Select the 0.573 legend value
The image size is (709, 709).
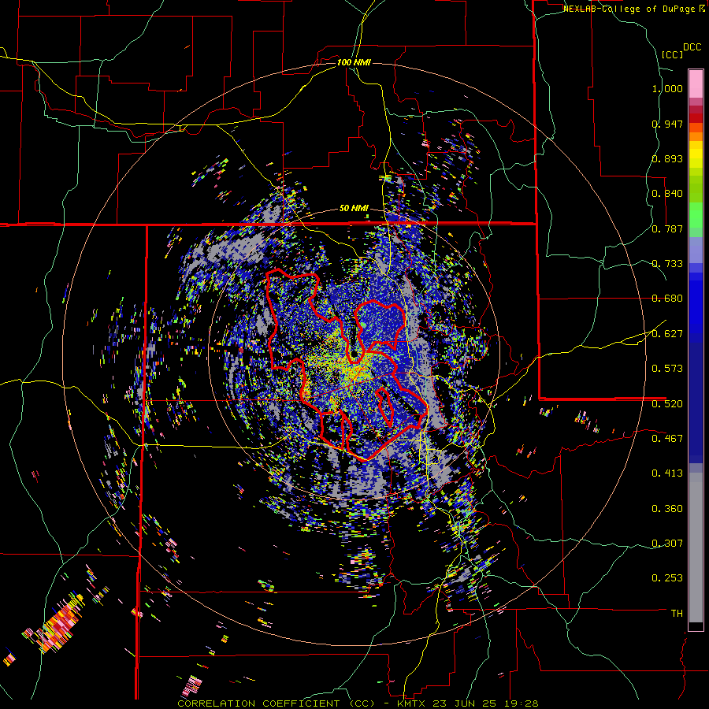667,369
